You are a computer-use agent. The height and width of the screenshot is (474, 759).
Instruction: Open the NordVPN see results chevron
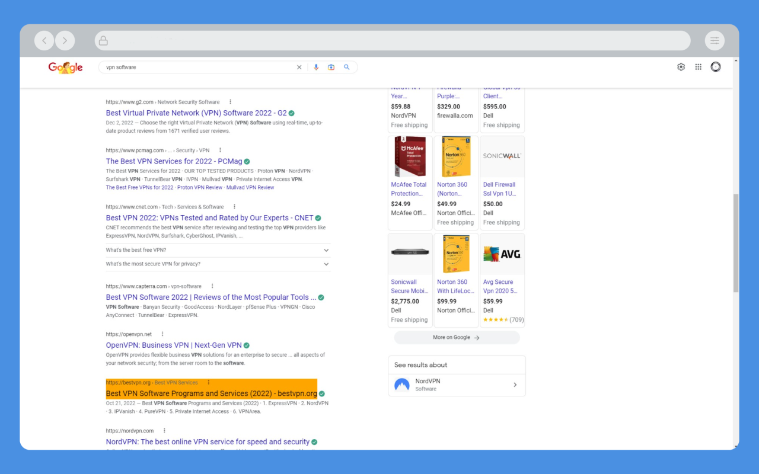(515, 385)
